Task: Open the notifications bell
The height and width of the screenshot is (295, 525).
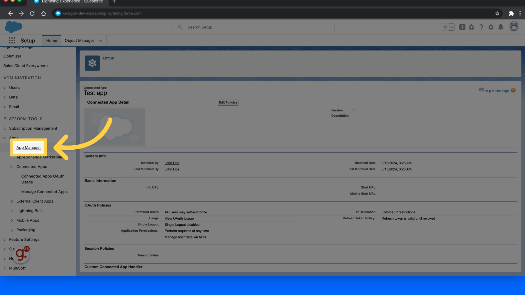Action: [501, 27]
